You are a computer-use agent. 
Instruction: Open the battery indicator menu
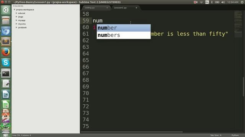[217, 2]
